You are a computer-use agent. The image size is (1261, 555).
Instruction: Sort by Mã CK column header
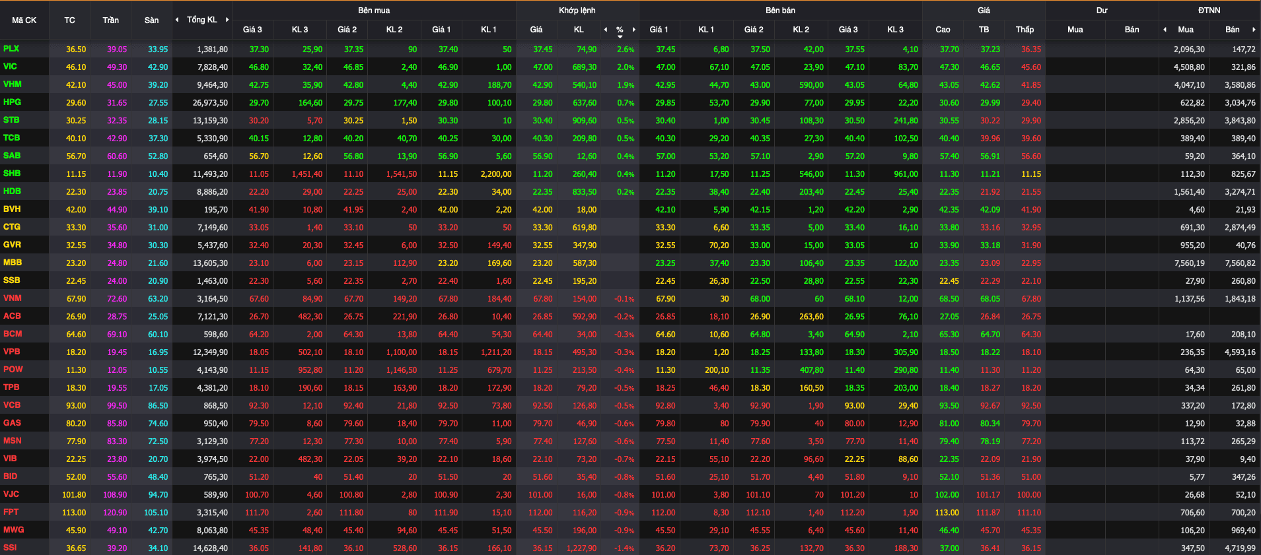coord(24,20)
